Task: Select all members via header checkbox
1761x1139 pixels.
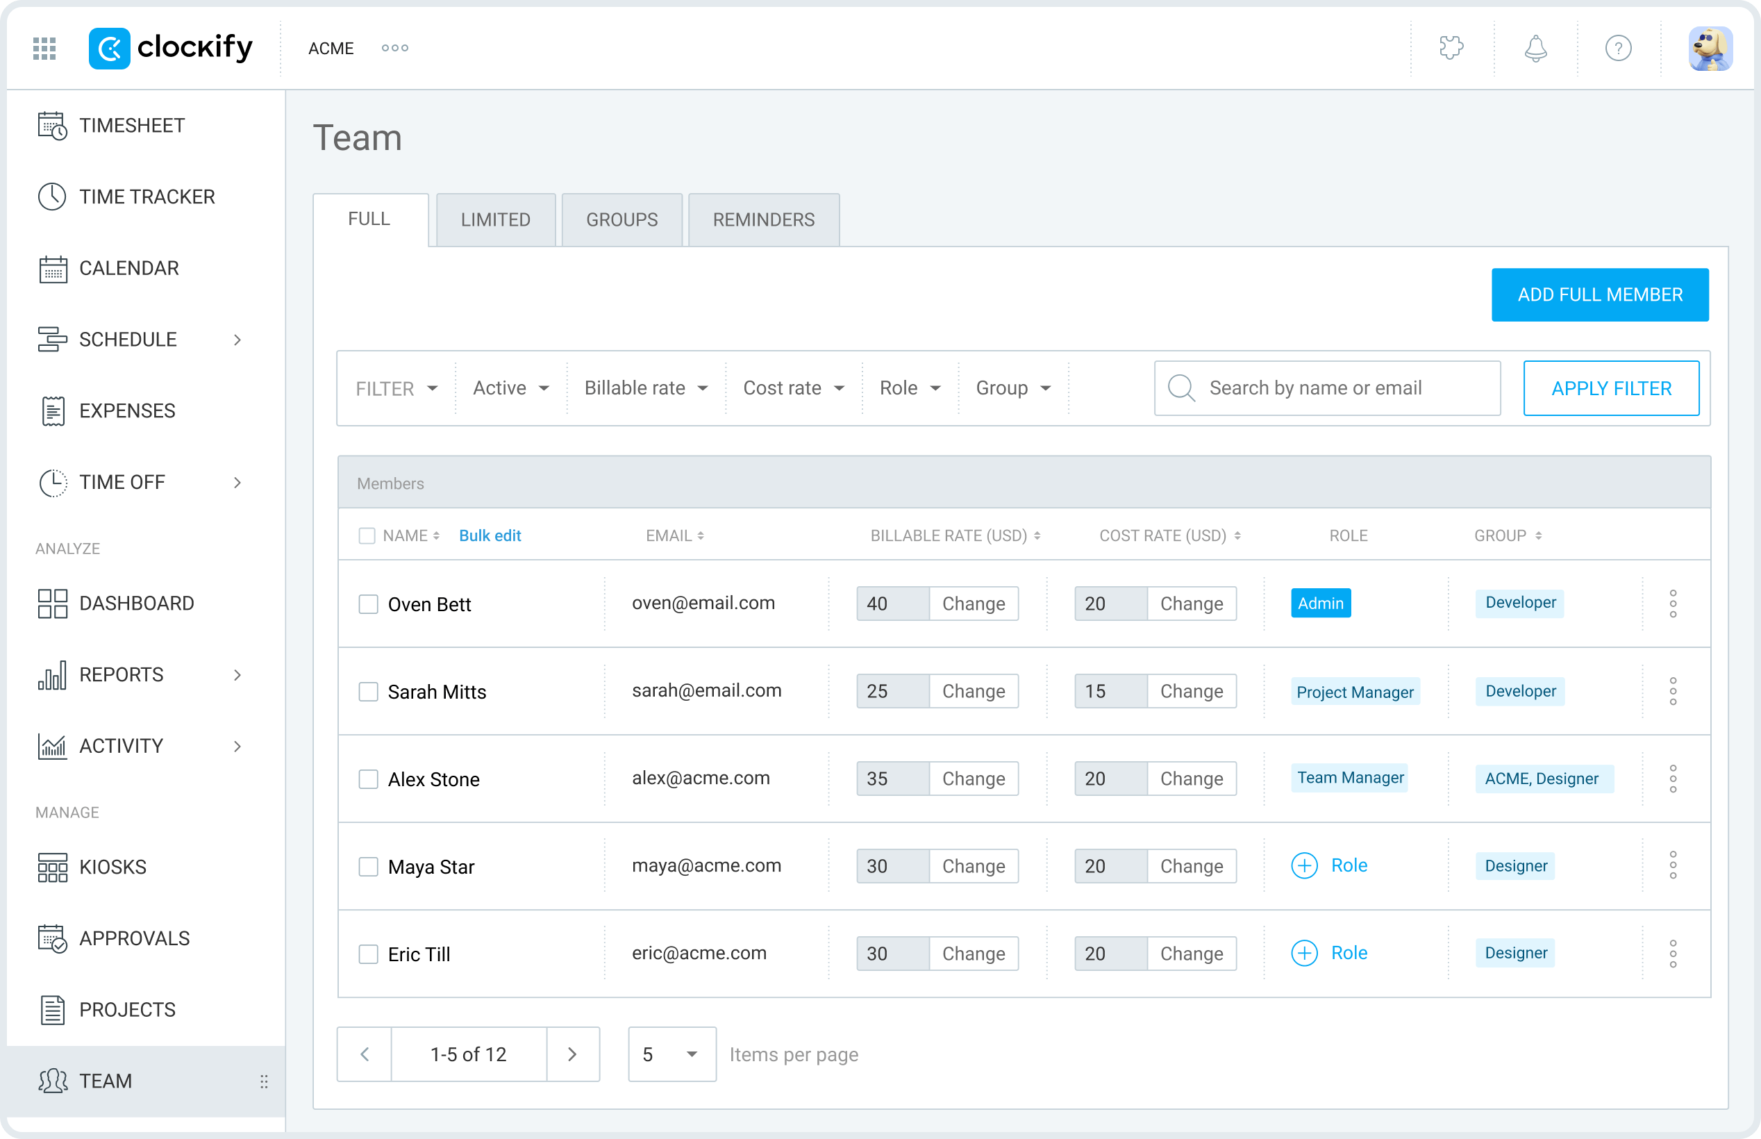Action: (x=367, y=535)
